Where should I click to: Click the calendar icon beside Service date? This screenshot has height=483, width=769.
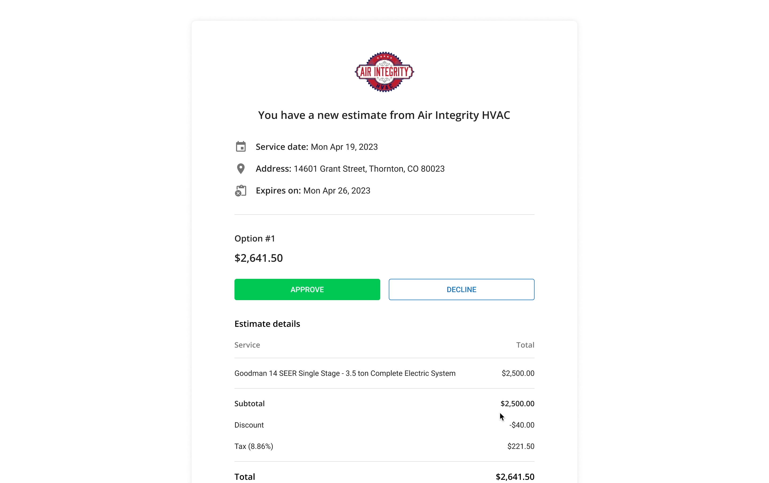point(241,147)
